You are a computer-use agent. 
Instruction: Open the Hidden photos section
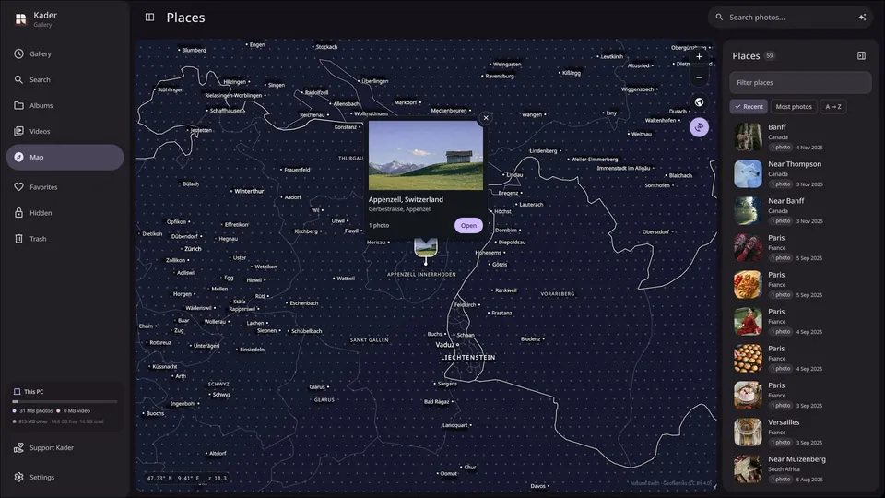(65, 213)
